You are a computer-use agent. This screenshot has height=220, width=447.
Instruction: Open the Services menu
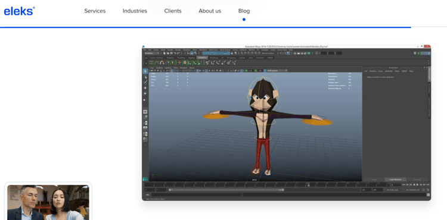(95, 11)
